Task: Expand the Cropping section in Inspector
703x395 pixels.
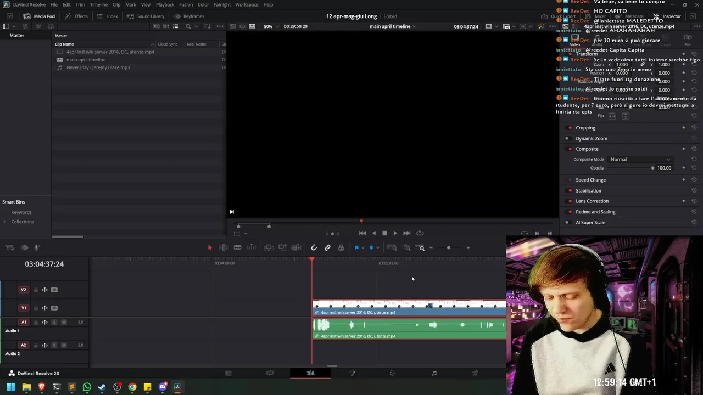Action: tap(585, 128)
